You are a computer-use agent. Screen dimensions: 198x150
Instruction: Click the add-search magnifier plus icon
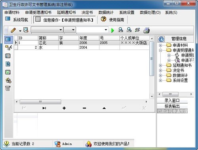tap(121, 30)
